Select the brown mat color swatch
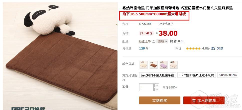The height and width of the screenshot is (110, 242). pos(153,65)
